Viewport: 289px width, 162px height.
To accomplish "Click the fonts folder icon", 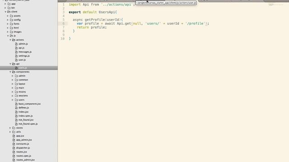I will point(11,24).
